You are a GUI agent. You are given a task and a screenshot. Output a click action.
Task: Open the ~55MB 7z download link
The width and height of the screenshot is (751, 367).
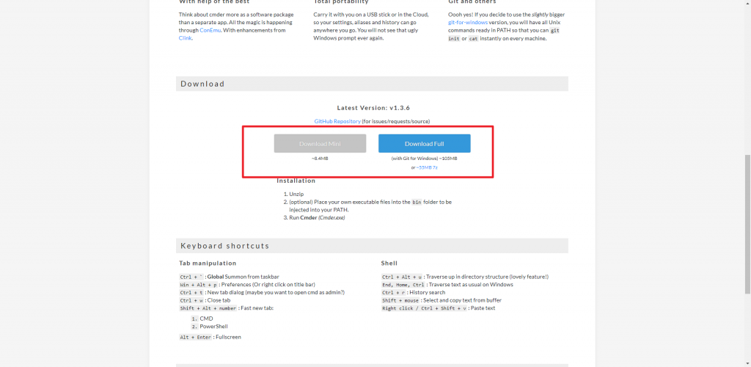(426, 167)
